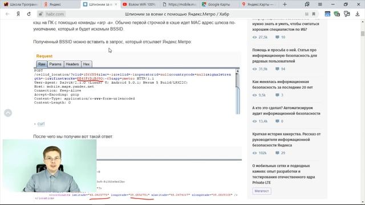Click comments icon with 29 comments
The height and width of the screenshot is (205, 365).
pos(277,153)
